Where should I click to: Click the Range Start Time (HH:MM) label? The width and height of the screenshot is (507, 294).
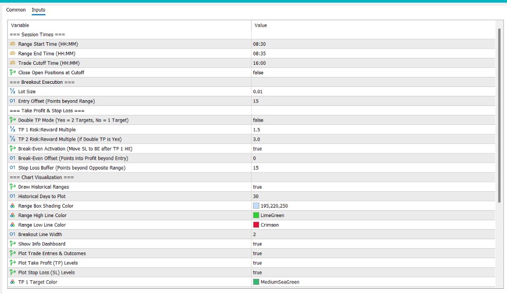tap(48, 44)
